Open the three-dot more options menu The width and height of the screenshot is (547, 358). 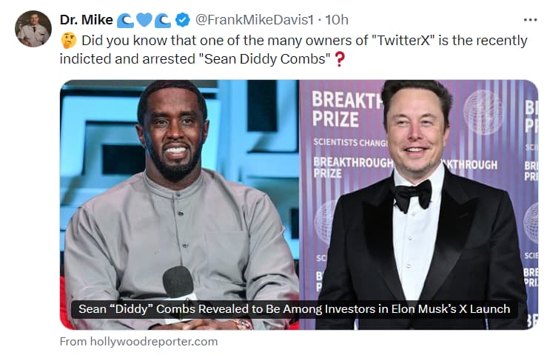coord(530,20)
